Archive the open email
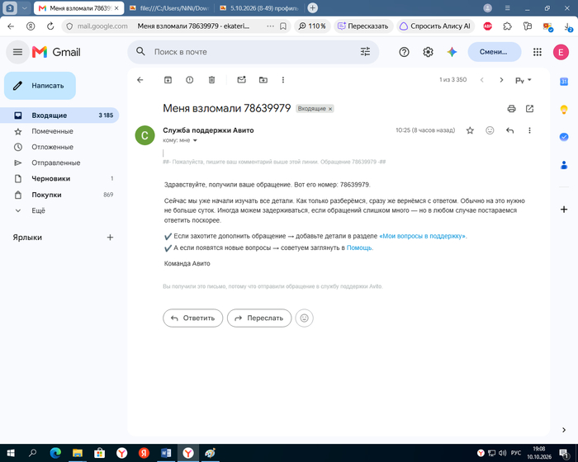 (x=168, y=80)
